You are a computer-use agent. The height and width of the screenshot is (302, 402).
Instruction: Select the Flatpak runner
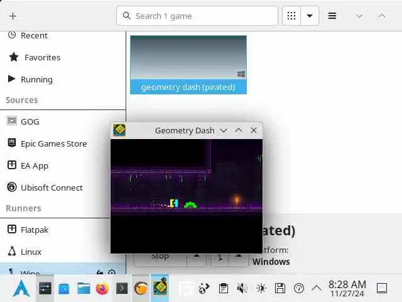click(x=55, y=230)
